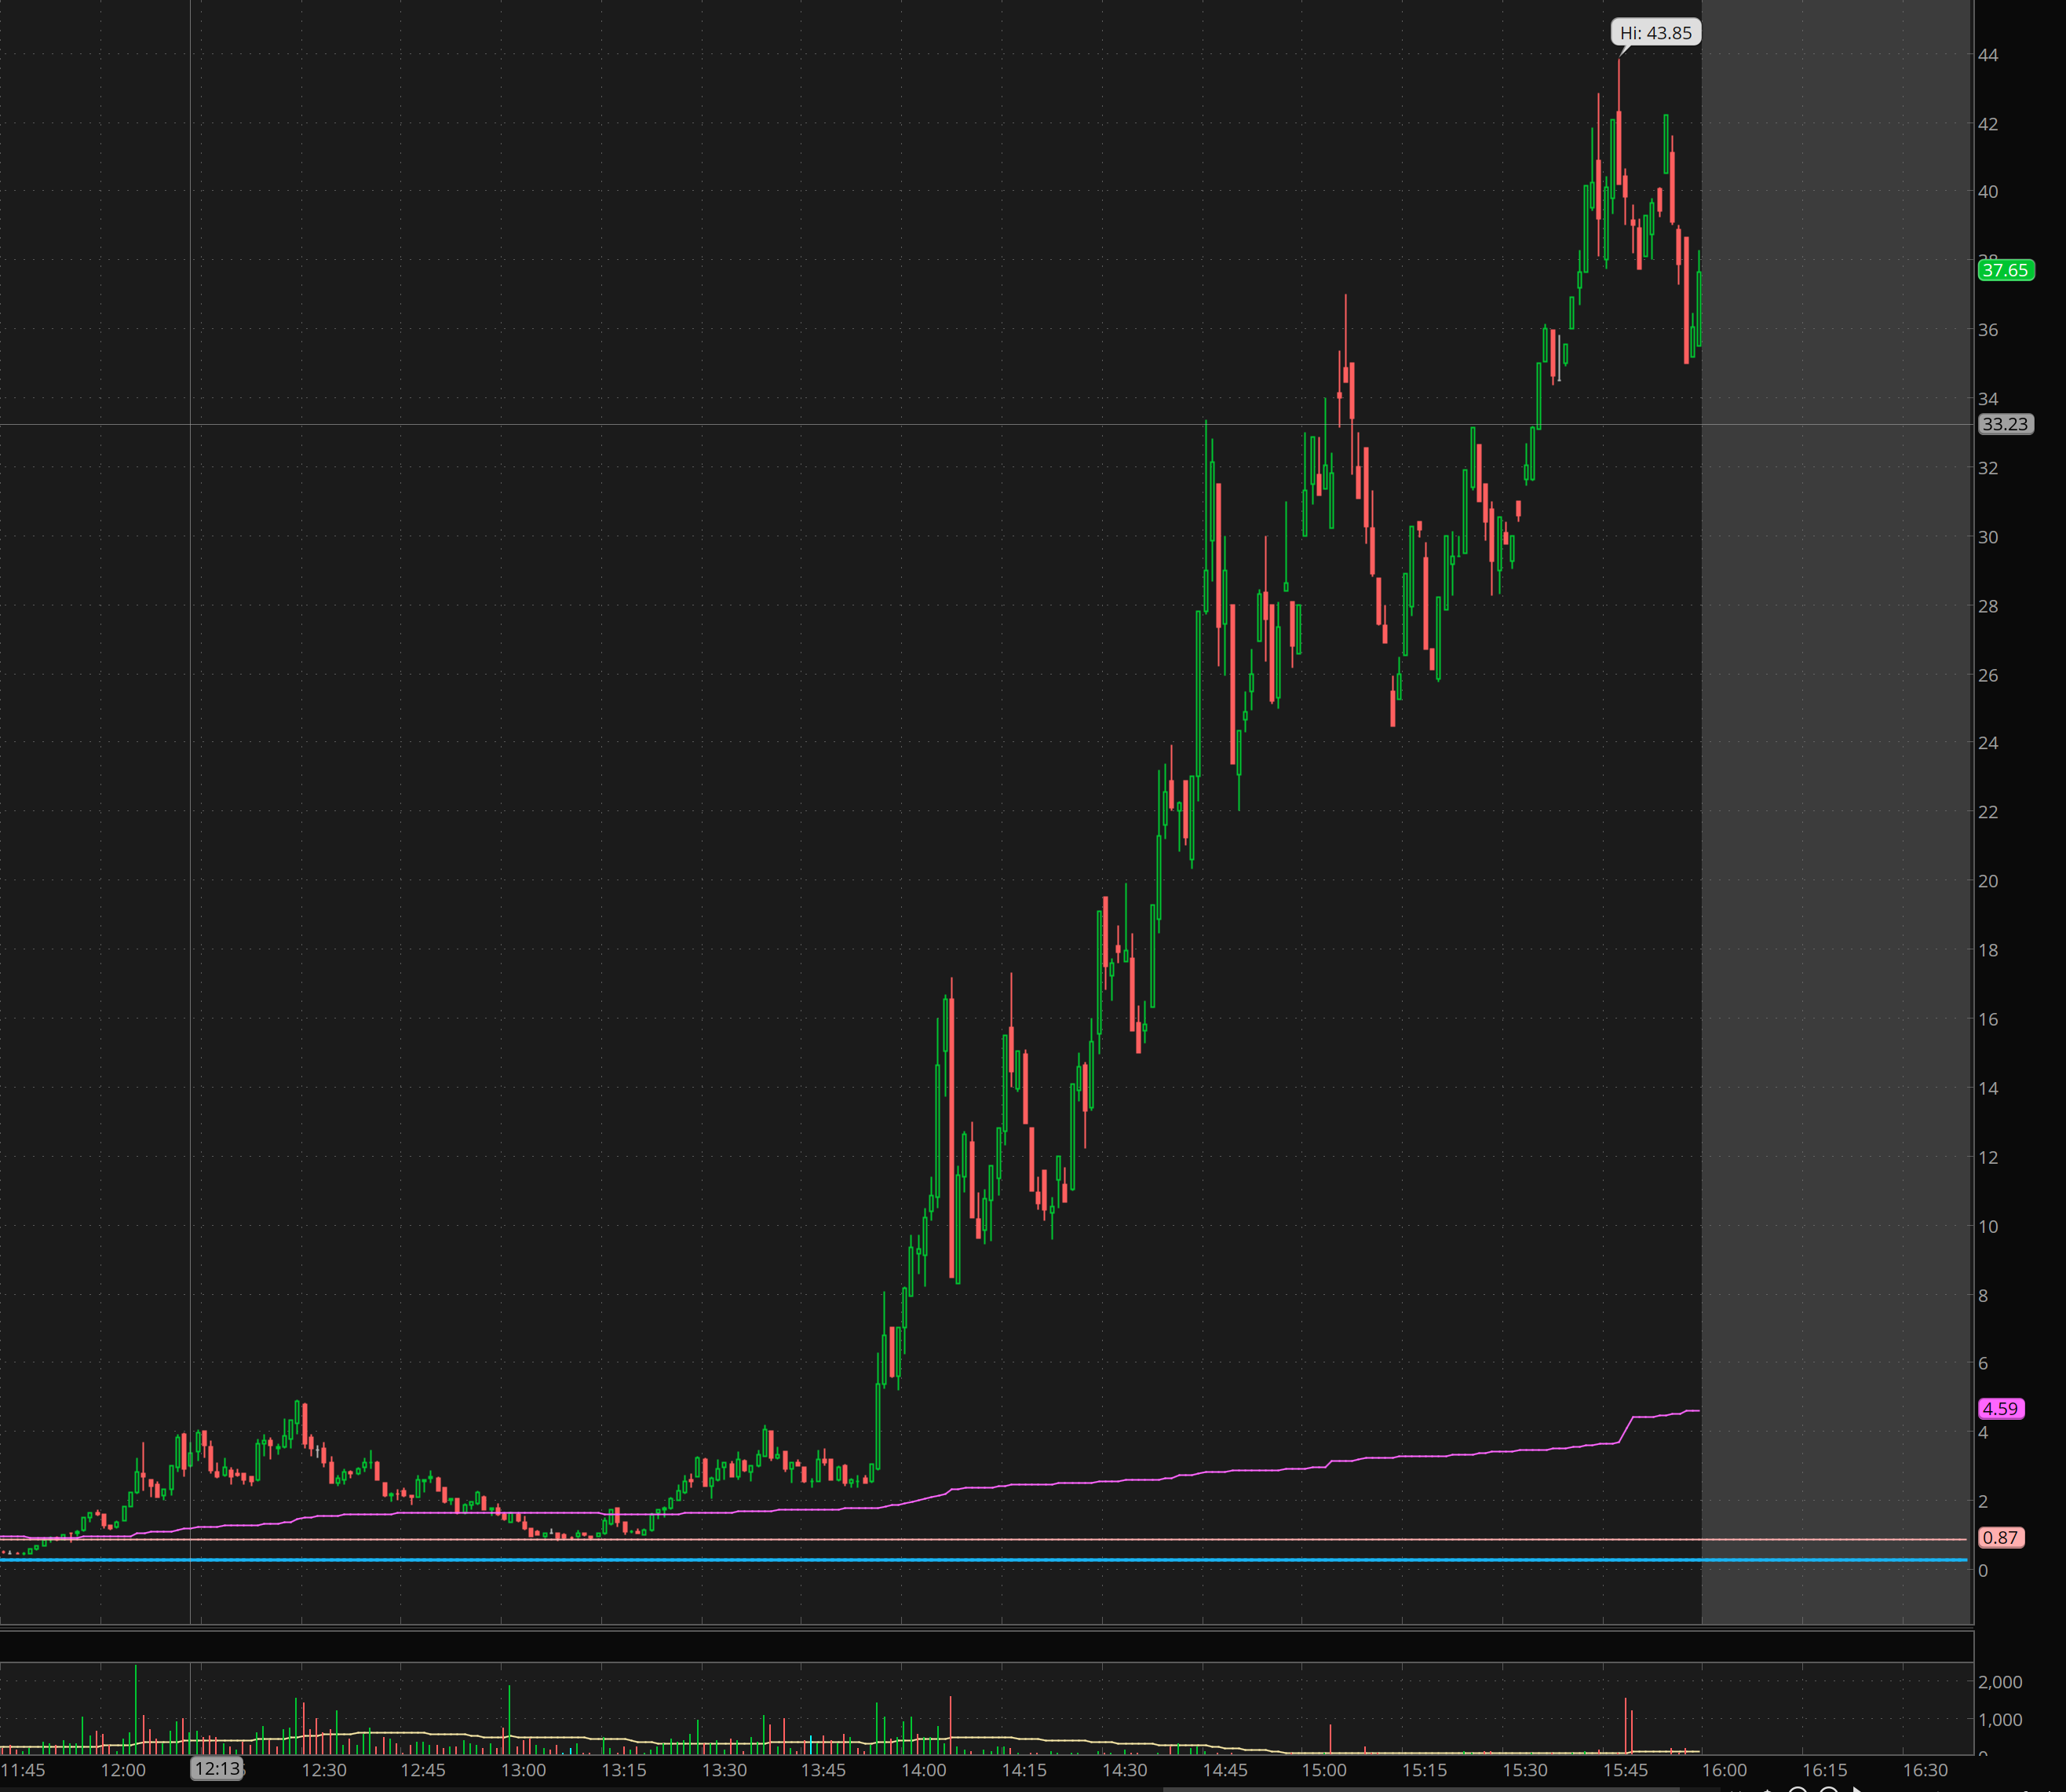Click the 44 tick on price axis
Image resolution: width=2066 pixels, height=1792 pixels.
pos(1988,55)
